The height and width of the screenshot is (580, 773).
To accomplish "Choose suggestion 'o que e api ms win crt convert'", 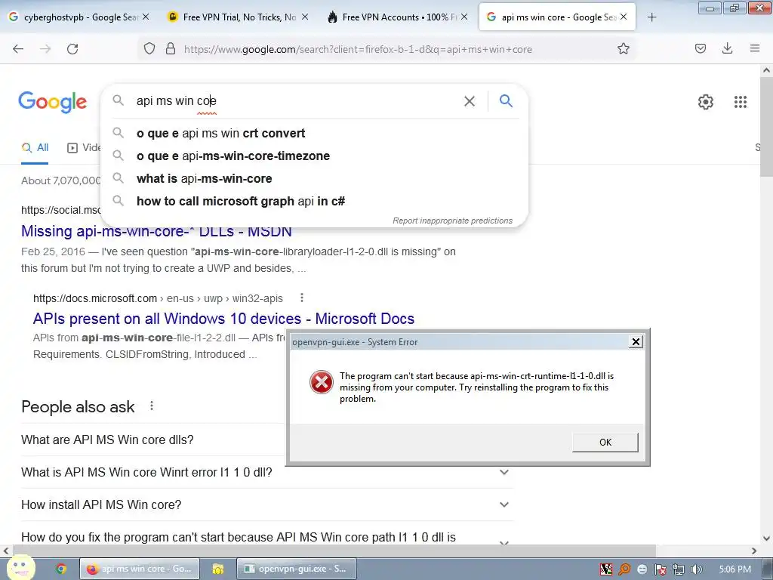I will tap(315, 133).
